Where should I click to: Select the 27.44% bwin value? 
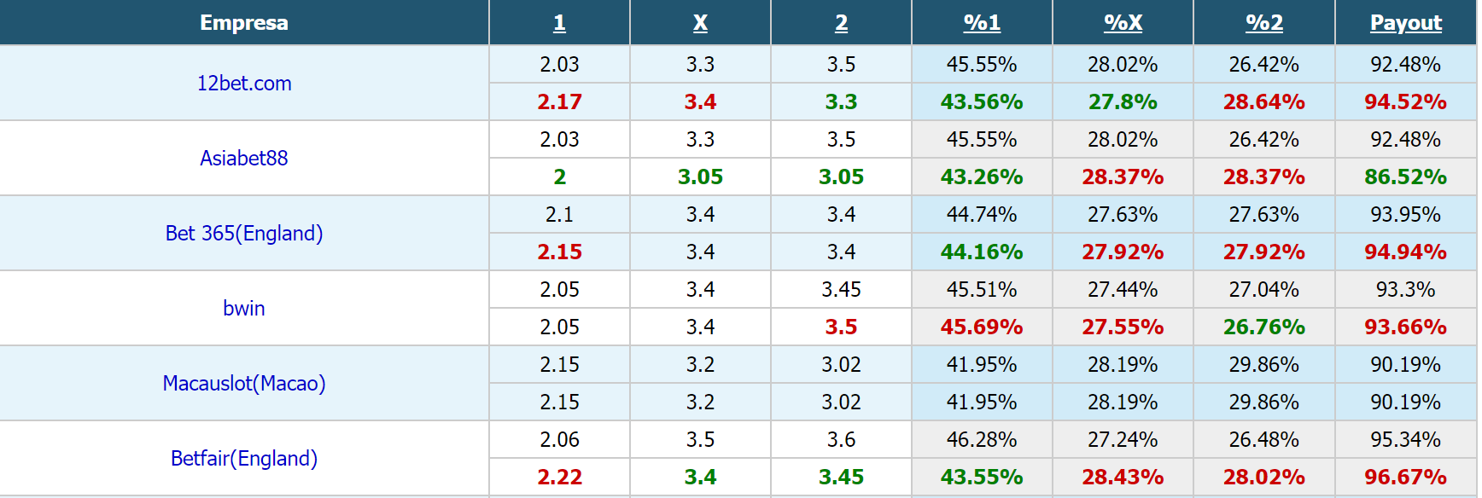(x=1123, y=289)
